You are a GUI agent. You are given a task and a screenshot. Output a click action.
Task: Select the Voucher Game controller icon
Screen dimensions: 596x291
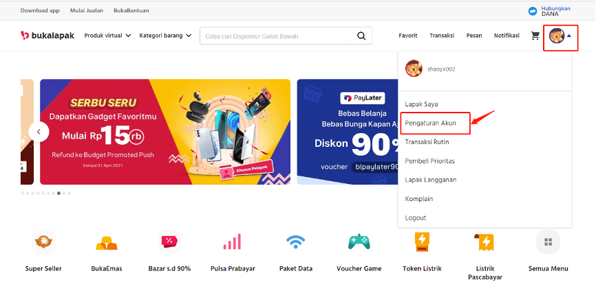(359, 242)
